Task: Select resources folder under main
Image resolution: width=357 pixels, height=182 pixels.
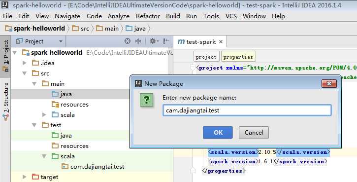Action: pyautogui.click(x=70, y=105)
